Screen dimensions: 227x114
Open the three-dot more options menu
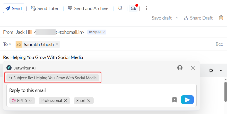(147, 8)
